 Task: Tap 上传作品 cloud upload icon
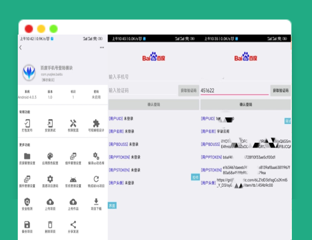73,202
